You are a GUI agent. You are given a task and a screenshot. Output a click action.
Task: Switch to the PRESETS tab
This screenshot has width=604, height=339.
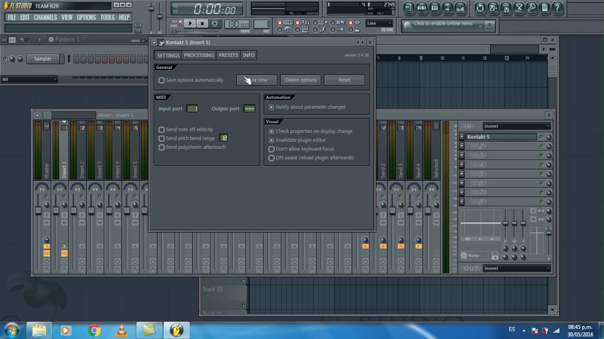[228, 55]
